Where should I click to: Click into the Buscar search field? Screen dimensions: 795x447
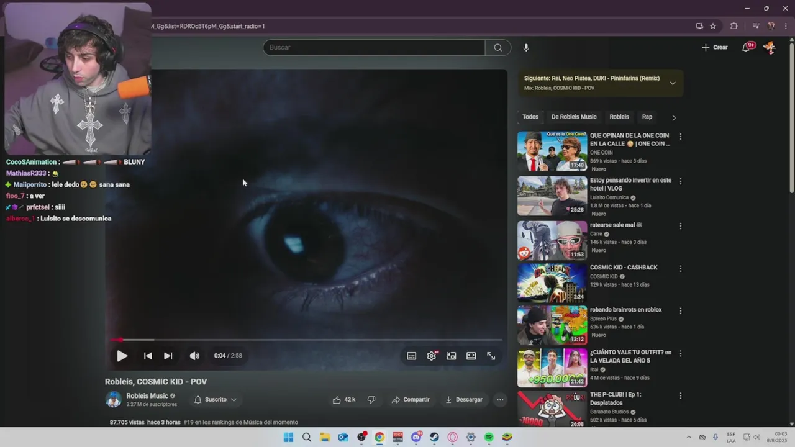(374, 47)
